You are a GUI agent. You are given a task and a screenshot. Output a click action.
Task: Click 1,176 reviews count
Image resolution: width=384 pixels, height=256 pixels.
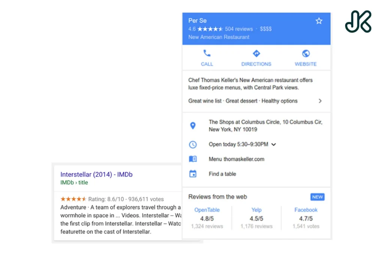(256, 226)
